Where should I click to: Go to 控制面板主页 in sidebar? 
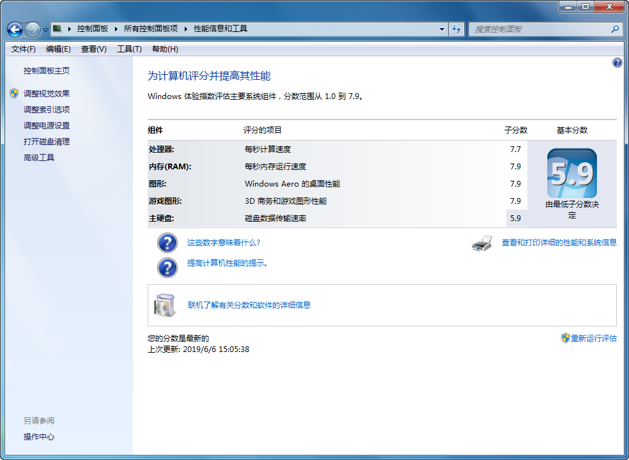point(47,70)
